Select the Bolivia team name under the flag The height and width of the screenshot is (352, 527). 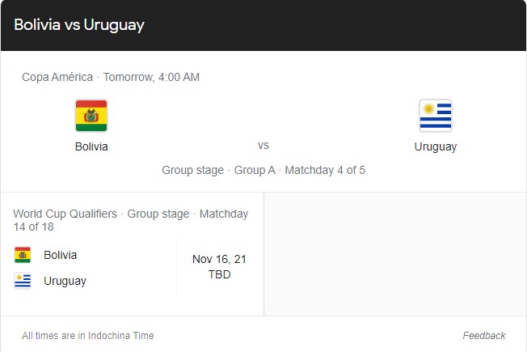pyautogui.click(x=91, y=146)
